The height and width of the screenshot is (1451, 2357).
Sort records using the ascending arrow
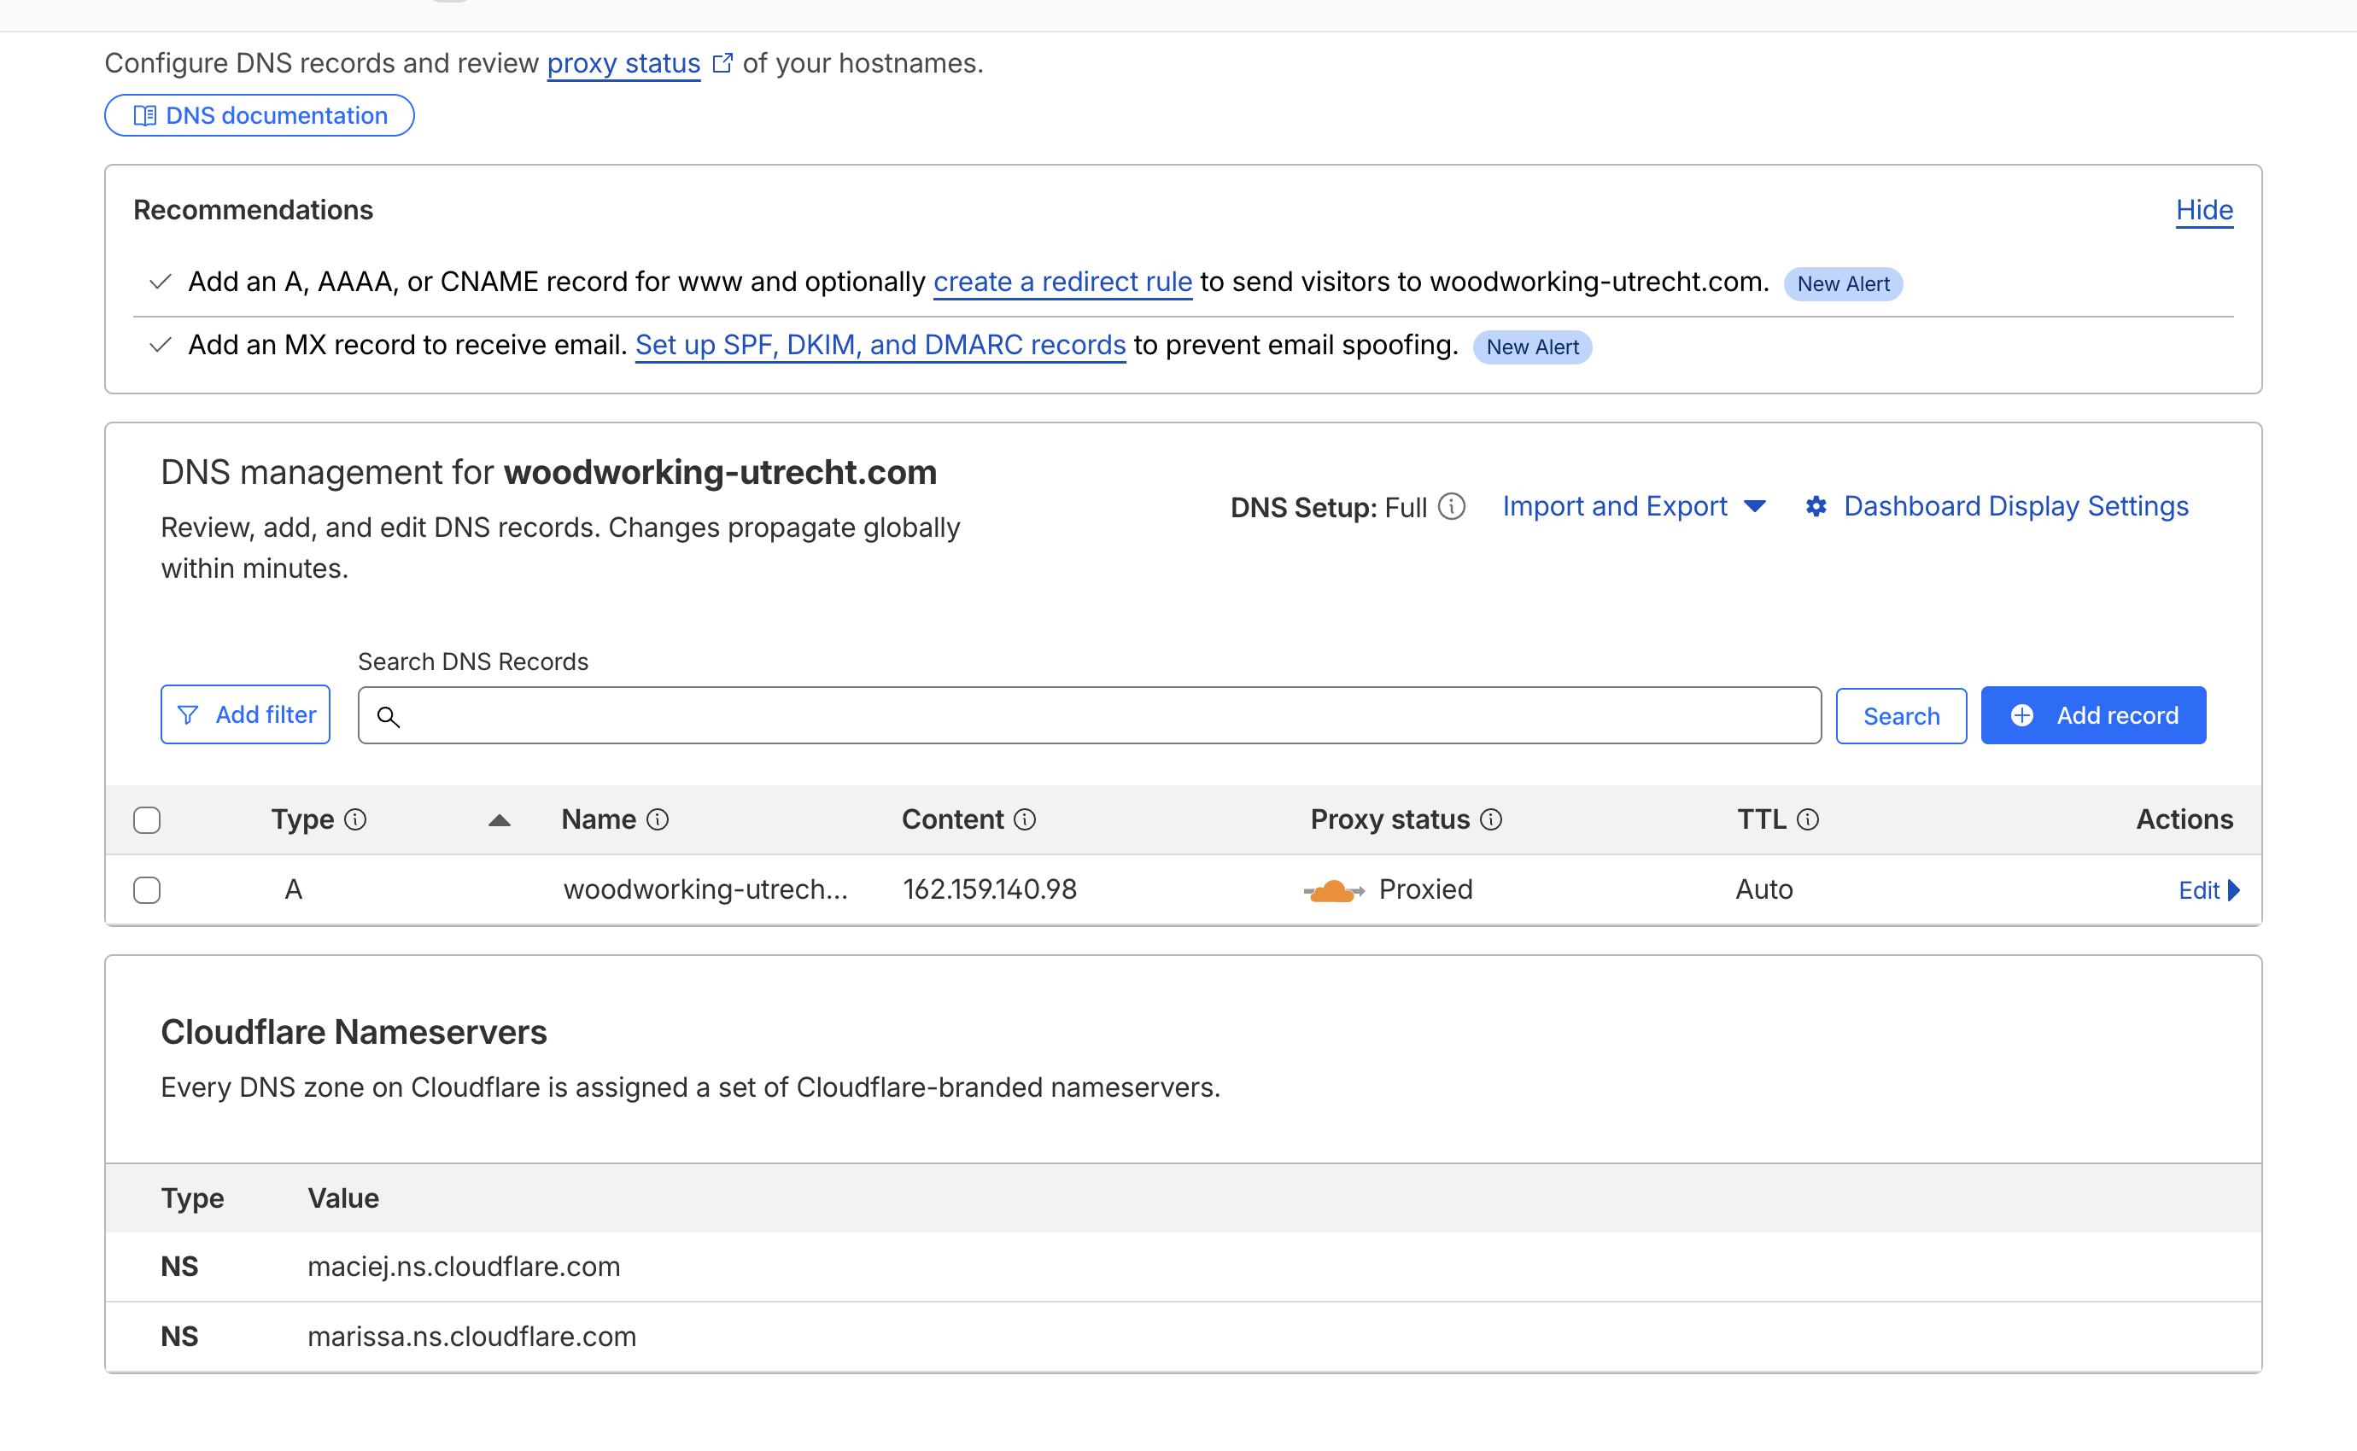(x=500, y=820)
